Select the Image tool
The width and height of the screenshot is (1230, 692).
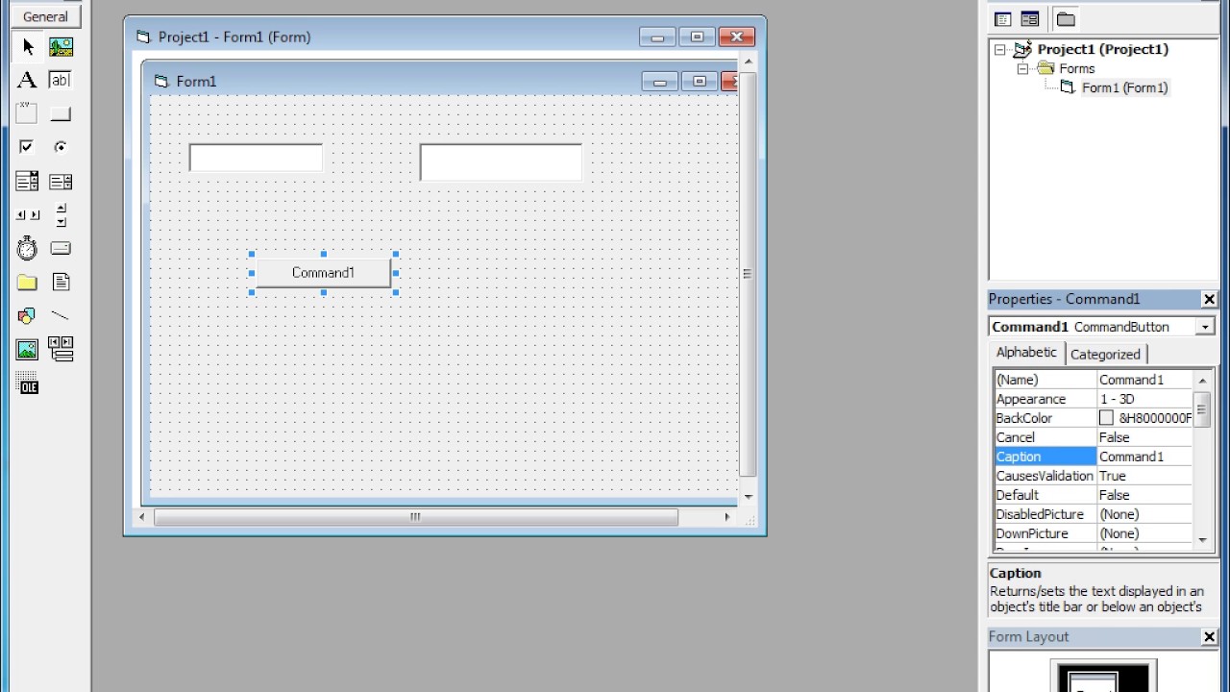[27, 349]
